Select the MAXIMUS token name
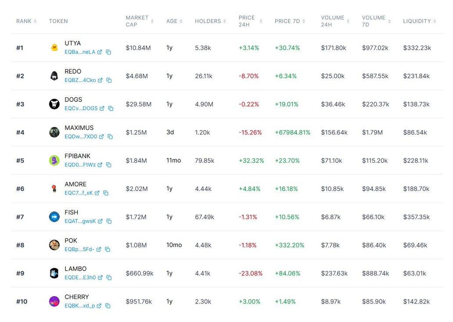Screen dimensions: 453x322 (79, 128)
